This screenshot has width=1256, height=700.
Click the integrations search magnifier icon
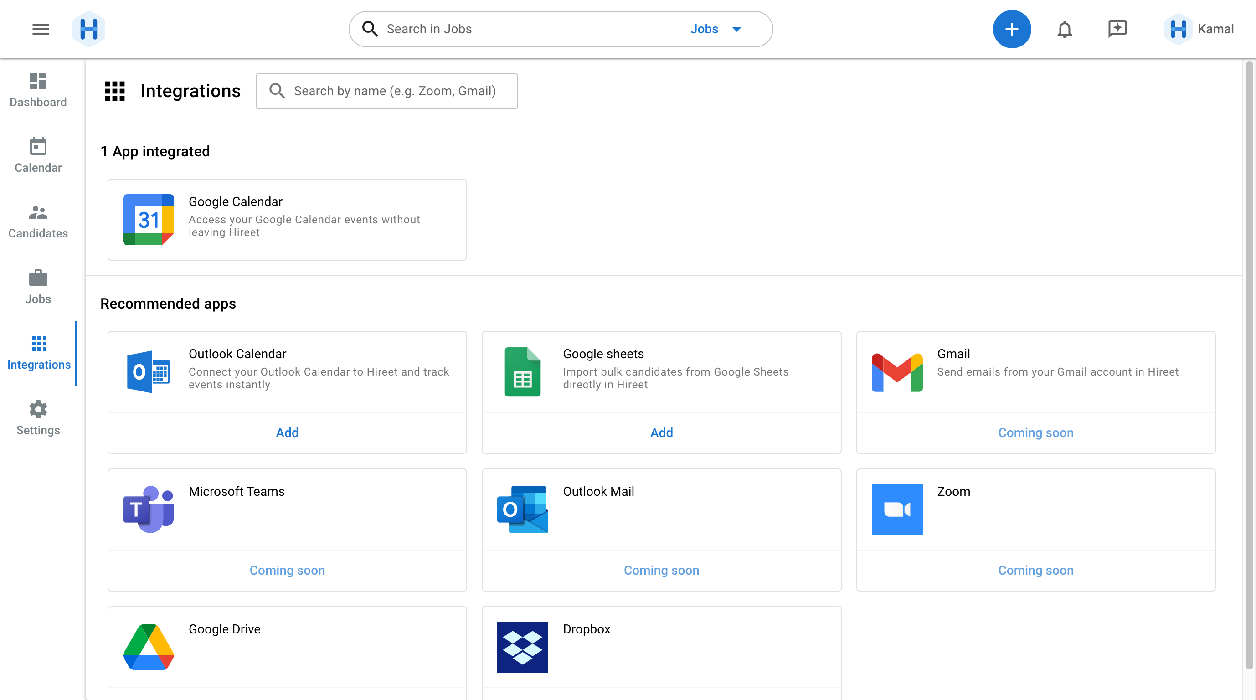[277, 91]
